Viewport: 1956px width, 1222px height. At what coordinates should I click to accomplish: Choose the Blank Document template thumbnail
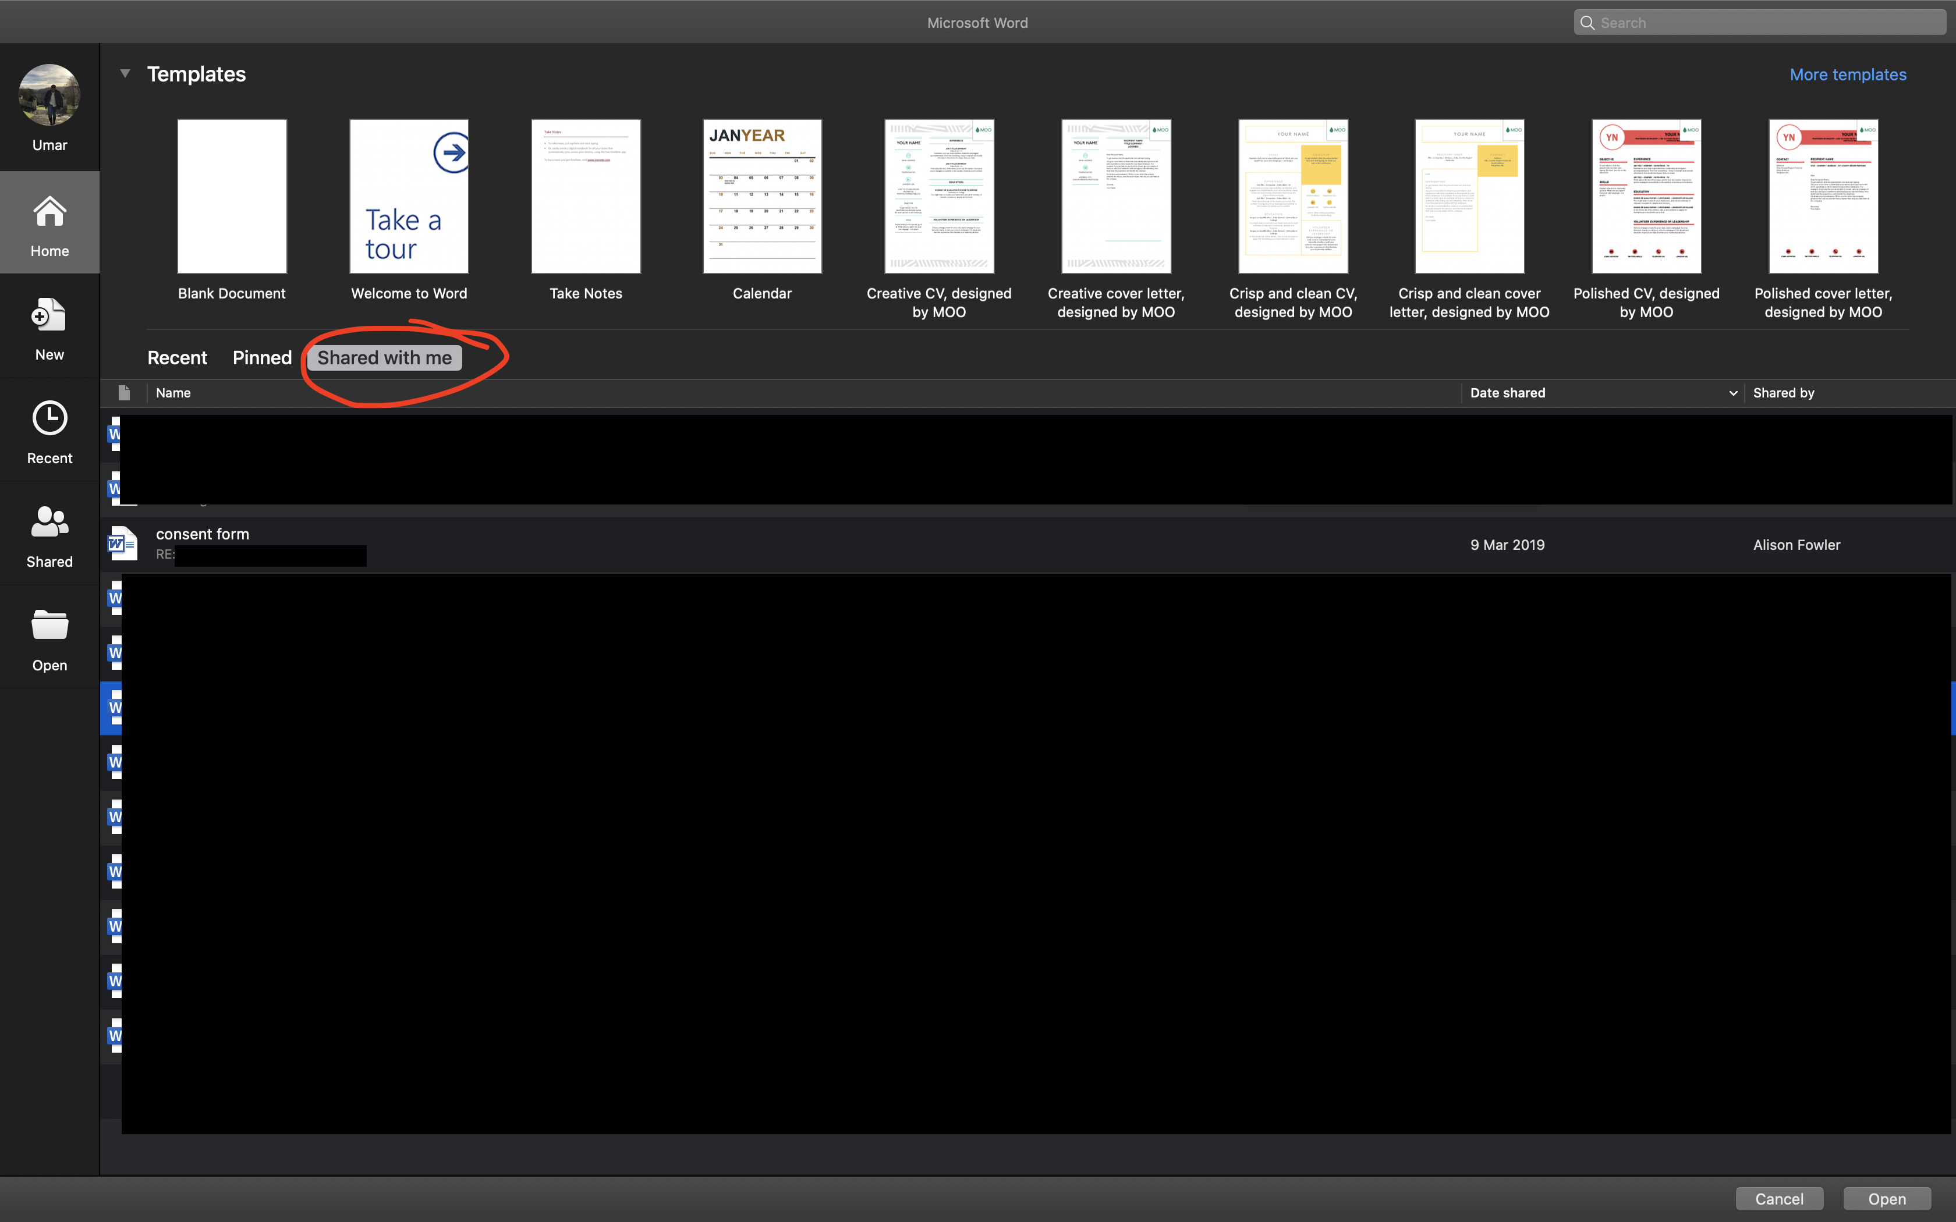click(x=232, y=197)
